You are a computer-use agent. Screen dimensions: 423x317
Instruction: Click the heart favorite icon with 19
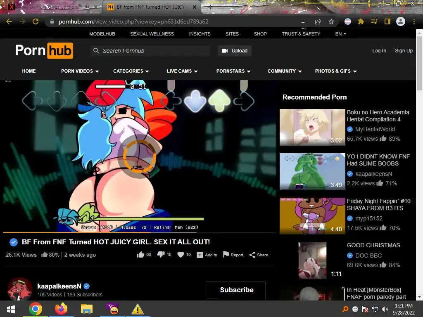181,255
